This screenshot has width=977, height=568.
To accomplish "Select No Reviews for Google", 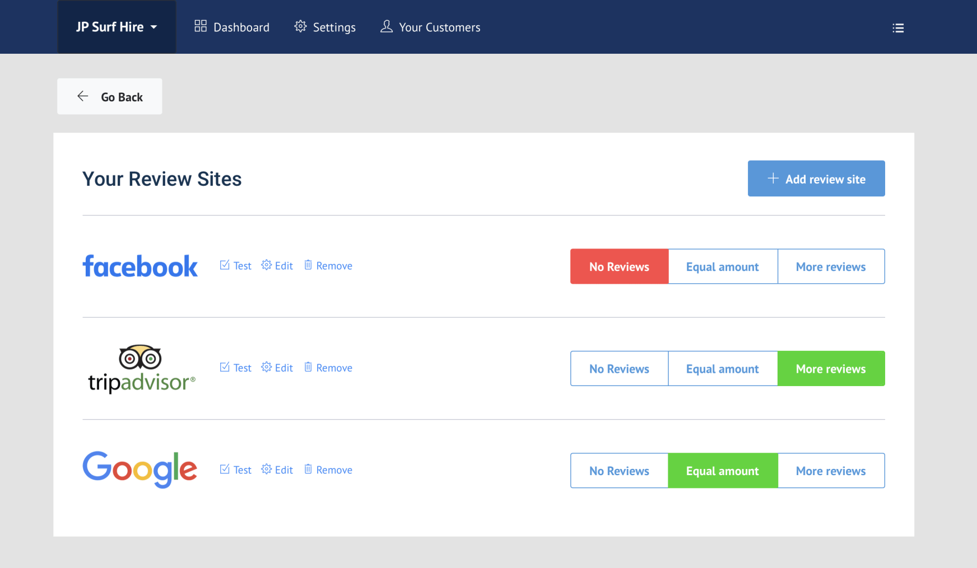I will 620,471.
